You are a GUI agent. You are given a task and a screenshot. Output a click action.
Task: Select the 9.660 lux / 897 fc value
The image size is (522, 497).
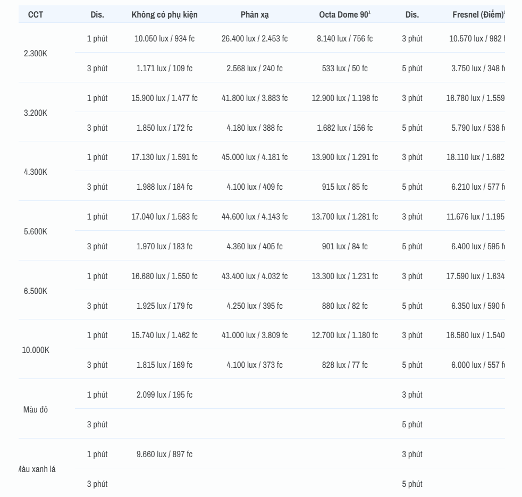tap(164, 454)
